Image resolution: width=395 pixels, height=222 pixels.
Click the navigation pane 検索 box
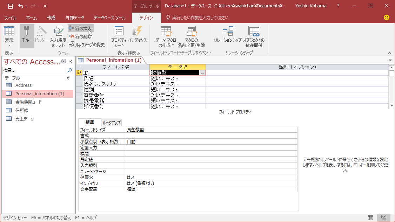(34, 70)
